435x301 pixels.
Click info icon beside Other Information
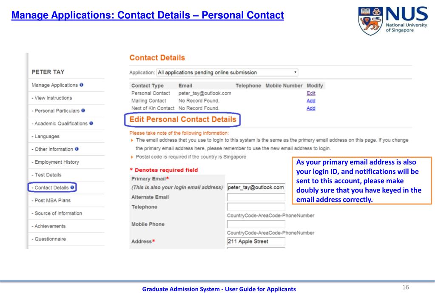[77, 149]
